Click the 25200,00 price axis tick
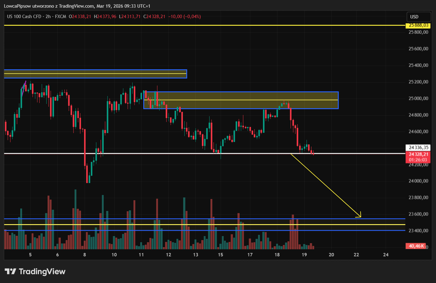 418,82
